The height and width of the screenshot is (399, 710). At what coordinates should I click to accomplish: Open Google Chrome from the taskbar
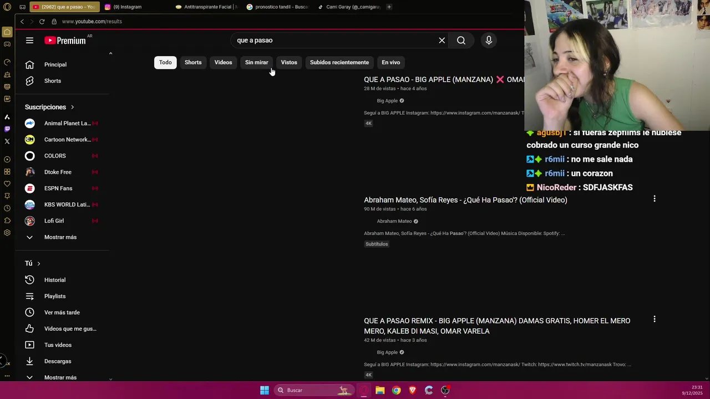pyautogui.click(x=396, y=390)
